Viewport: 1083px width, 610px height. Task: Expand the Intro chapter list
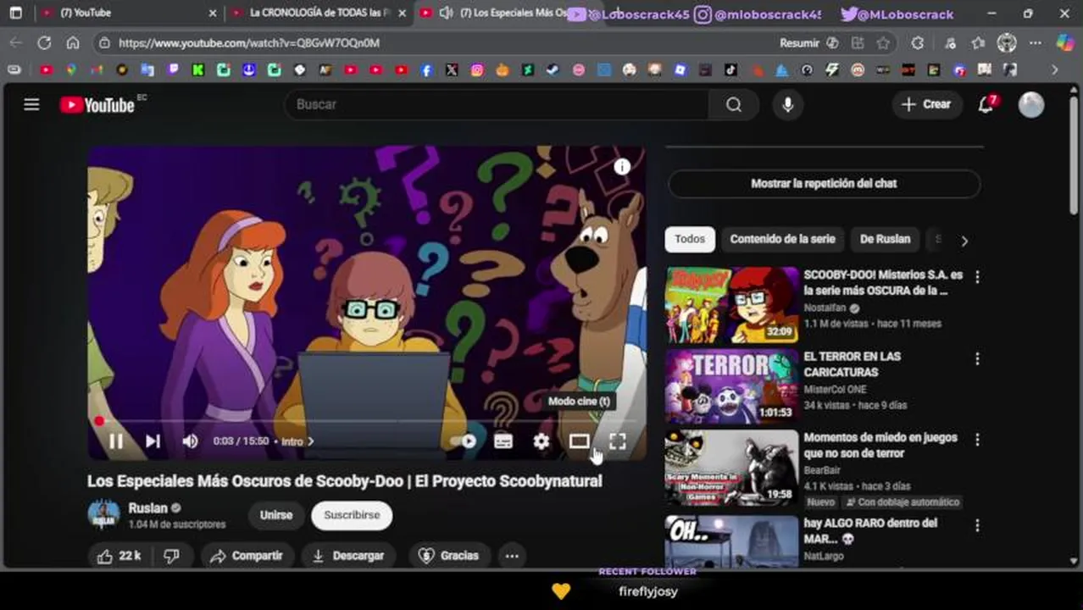[297, 441]
